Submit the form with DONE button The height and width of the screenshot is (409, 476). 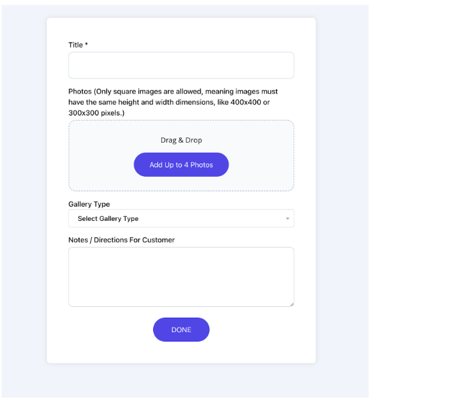point(181,330)
